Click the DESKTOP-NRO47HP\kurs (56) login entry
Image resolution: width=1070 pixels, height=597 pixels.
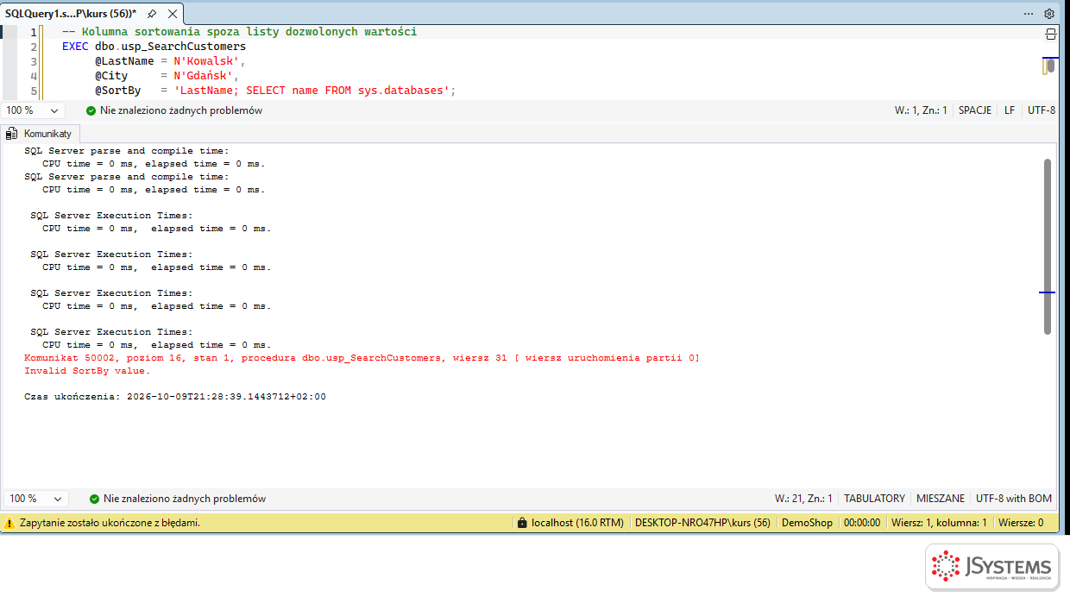[702, 523]
